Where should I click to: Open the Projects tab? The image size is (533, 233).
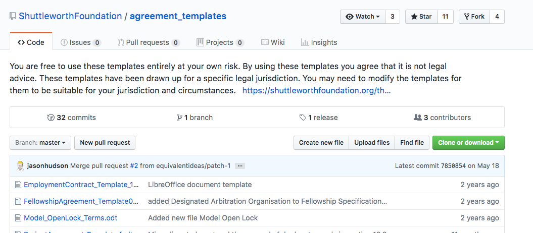[x=220, y=42]
